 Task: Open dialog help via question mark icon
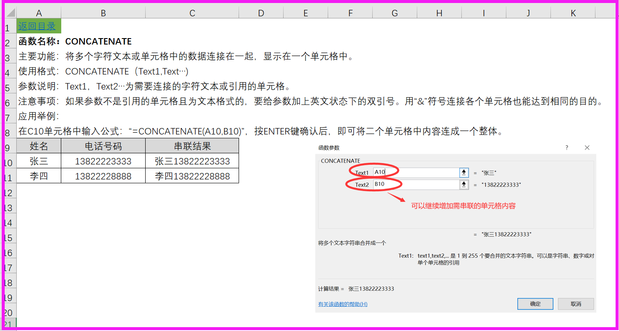pos(566,147)
